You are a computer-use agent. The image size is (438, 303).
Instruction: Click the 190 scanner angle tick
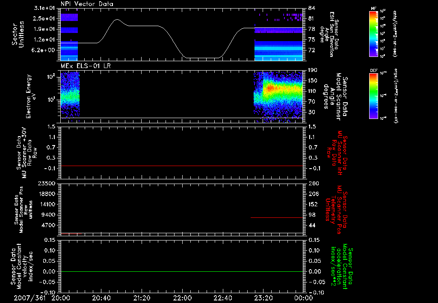[313, 70]
